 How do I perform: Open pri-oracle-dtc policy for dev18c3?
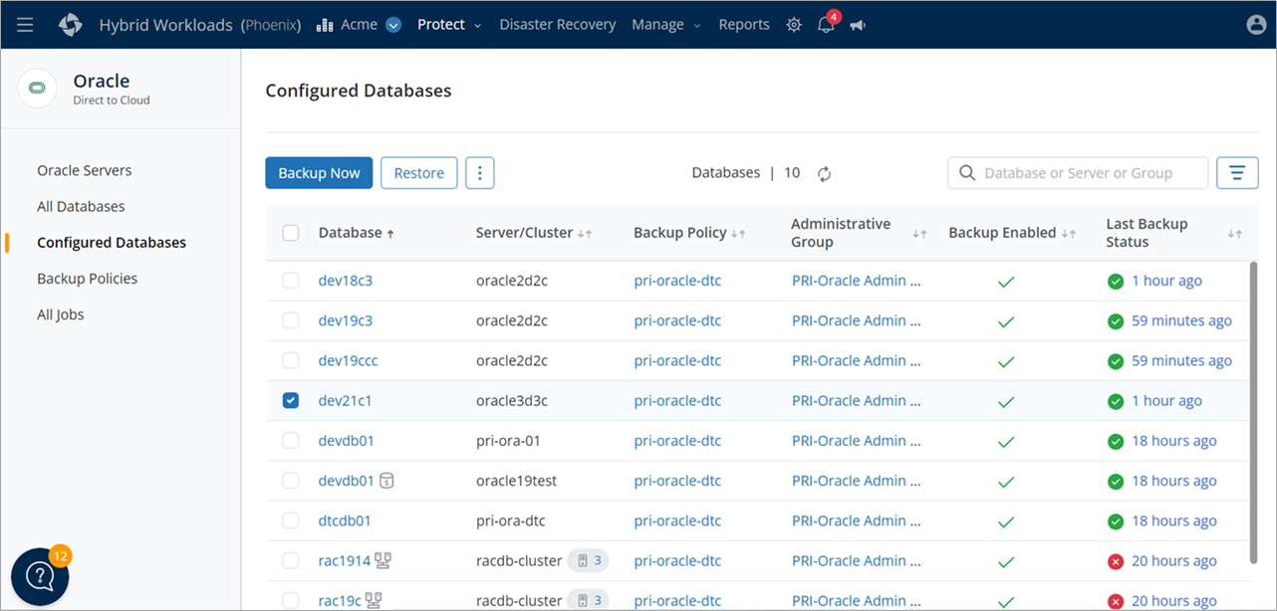click(677, 281)
